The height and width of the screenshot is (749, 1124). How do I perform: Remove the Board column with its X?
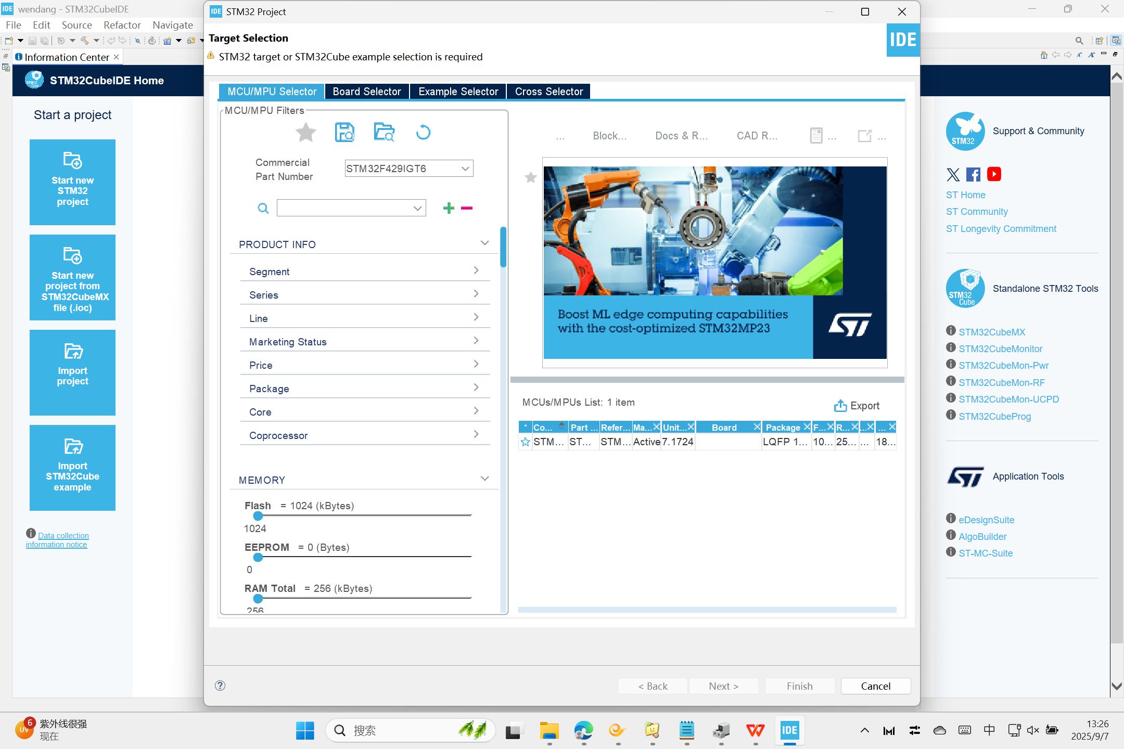757,427
